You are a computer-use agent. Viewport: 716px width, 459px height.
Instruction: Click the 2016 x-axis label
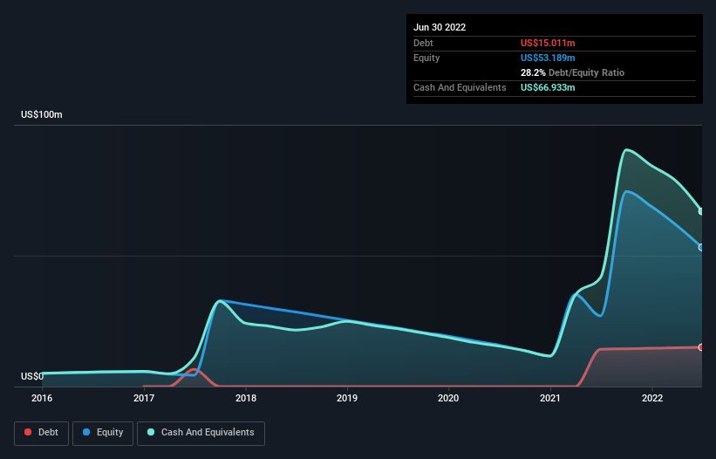coord(42,398)
